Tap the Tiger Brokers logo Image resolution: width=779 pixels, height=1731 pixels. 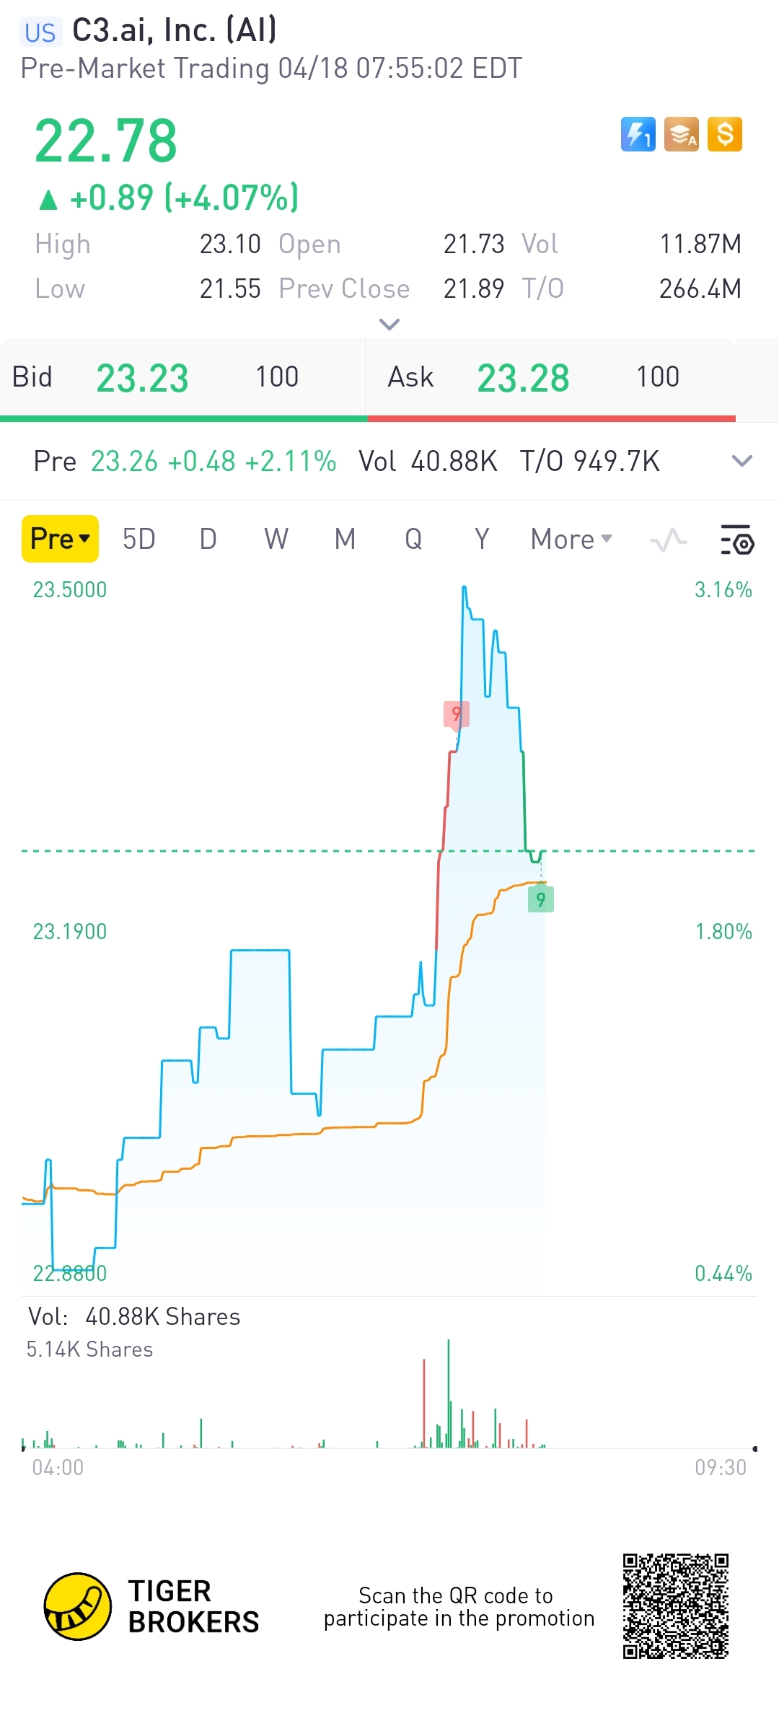pyautogui.click(x=78, y=1606)
